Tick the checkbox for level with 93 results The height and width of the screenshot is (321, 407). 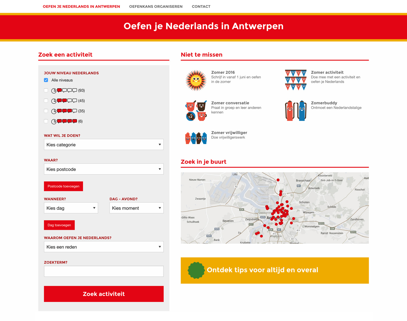tap(46, 90)
